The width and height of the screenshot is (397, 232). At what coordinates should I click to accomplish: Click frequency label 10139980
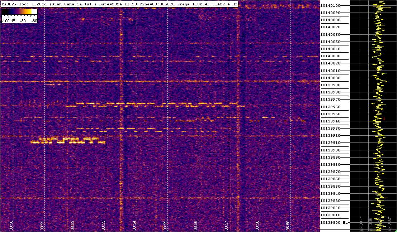330,92
